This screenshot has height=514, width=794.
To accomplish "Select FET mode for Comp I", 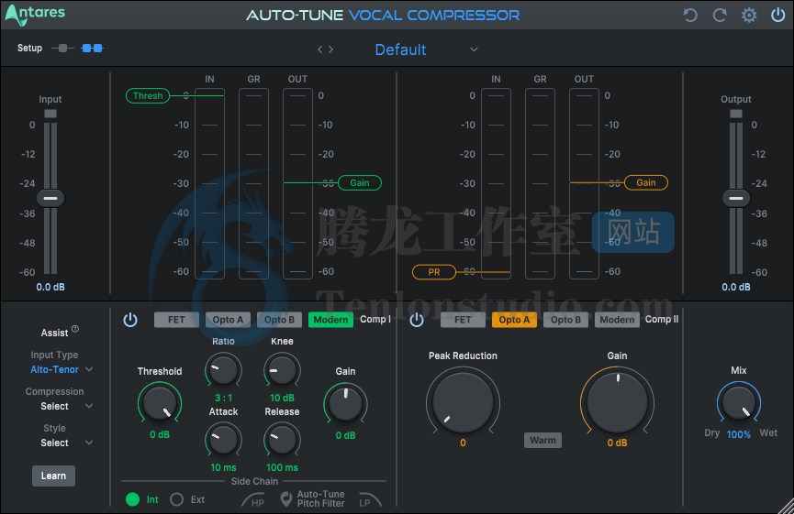I will (176, 320).
